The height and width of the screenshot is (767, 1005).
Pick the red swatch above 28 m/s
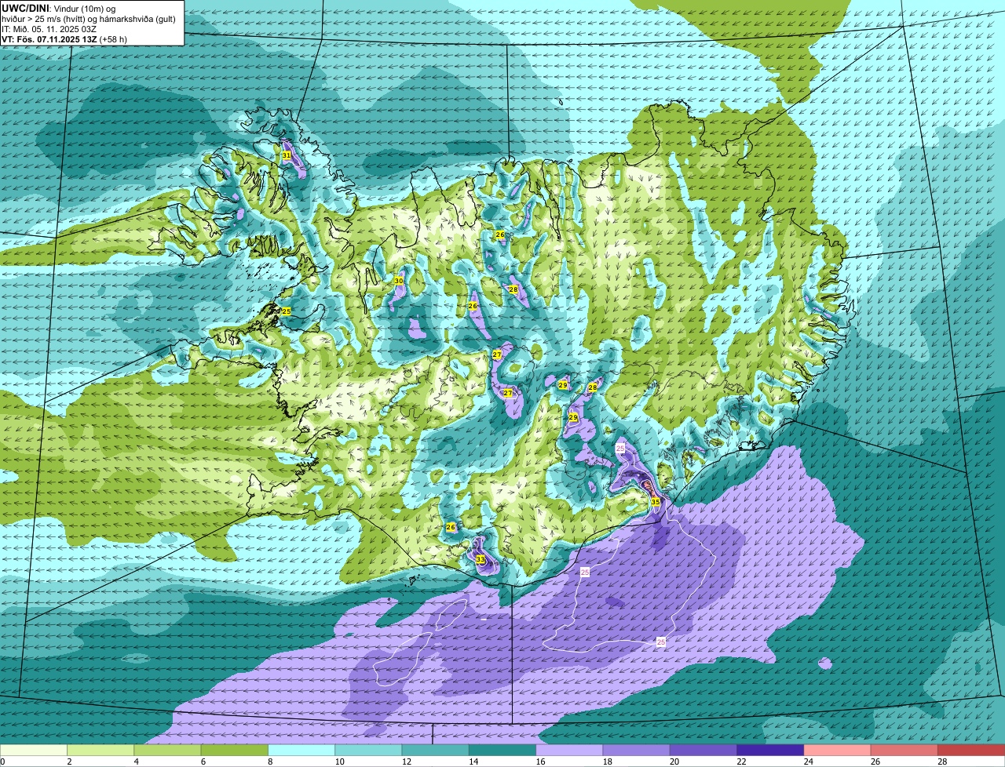pyautogui.click(x=971, y=751)
